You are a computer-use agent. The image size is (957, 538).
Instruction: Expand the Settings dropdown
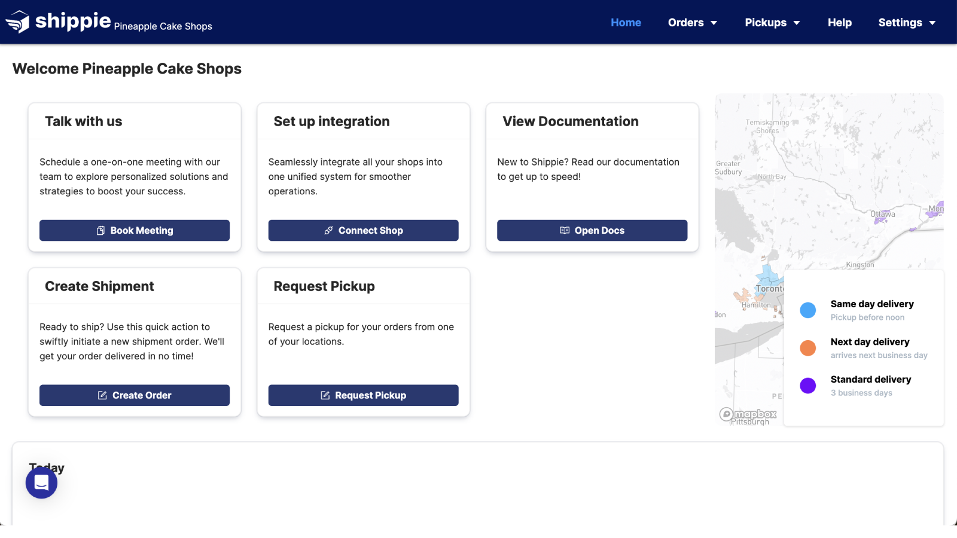click(x=907, y=22)
